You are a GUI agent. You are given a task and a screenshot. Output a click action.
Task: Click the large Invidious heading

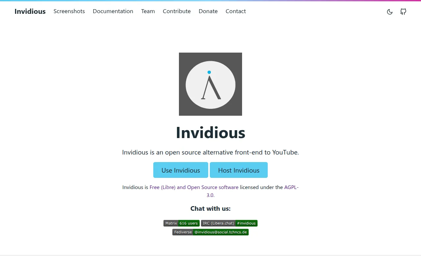pos(210,132)
